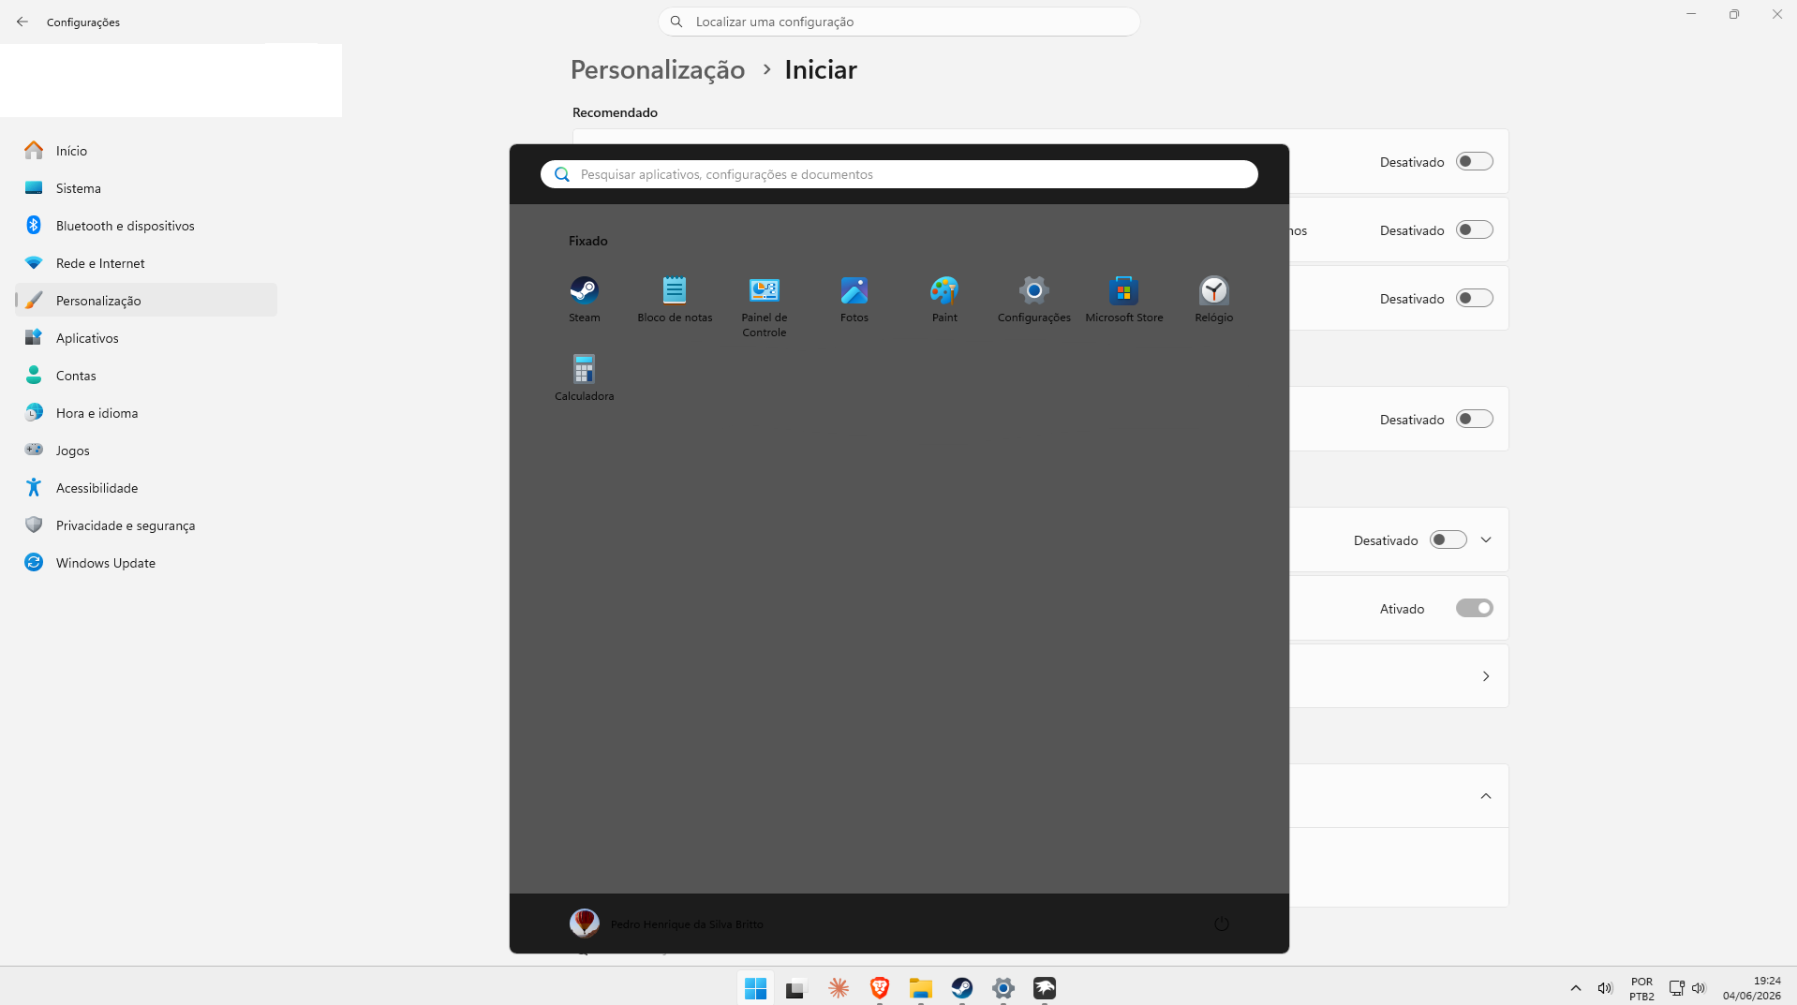Open the taskbar clock and date
1797x1005 pixels.
(1751, 988)
